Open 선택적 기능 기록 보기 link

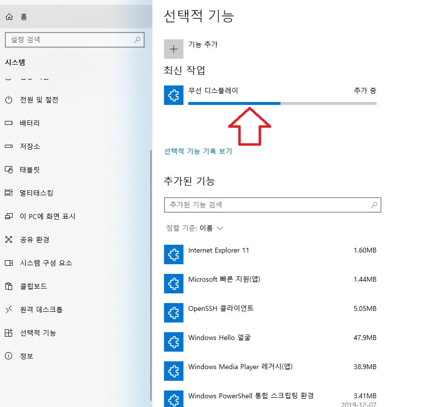pyautogui.click(x=197, y=152)
